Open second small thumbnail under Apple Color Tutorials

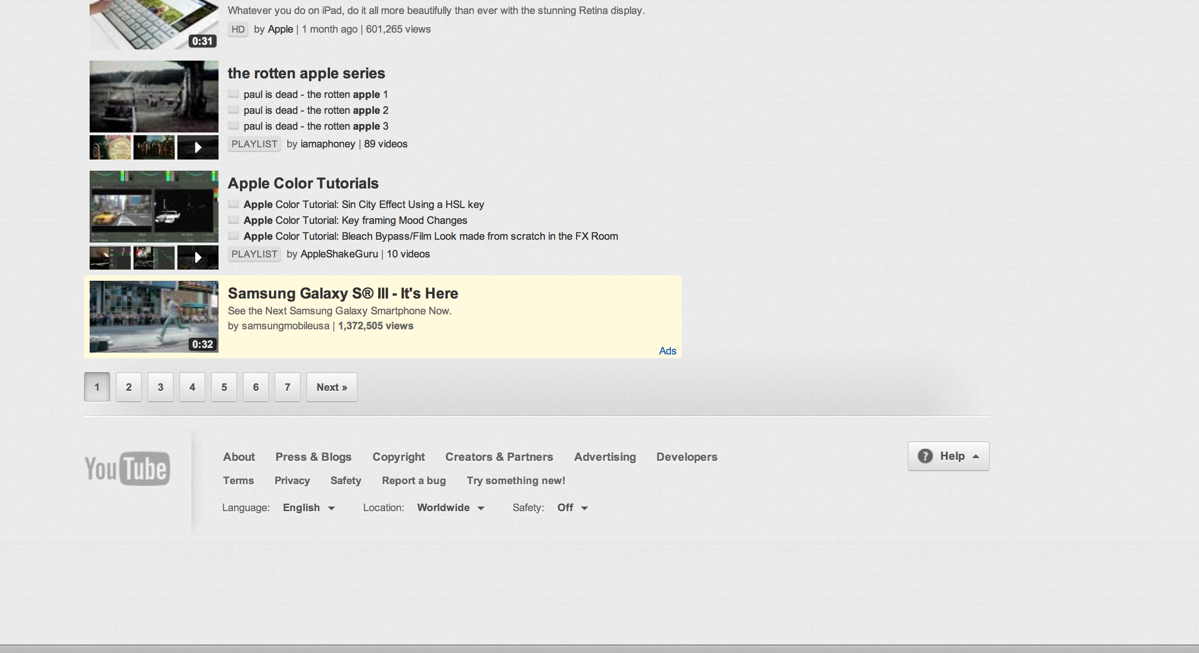coord(154,257)
